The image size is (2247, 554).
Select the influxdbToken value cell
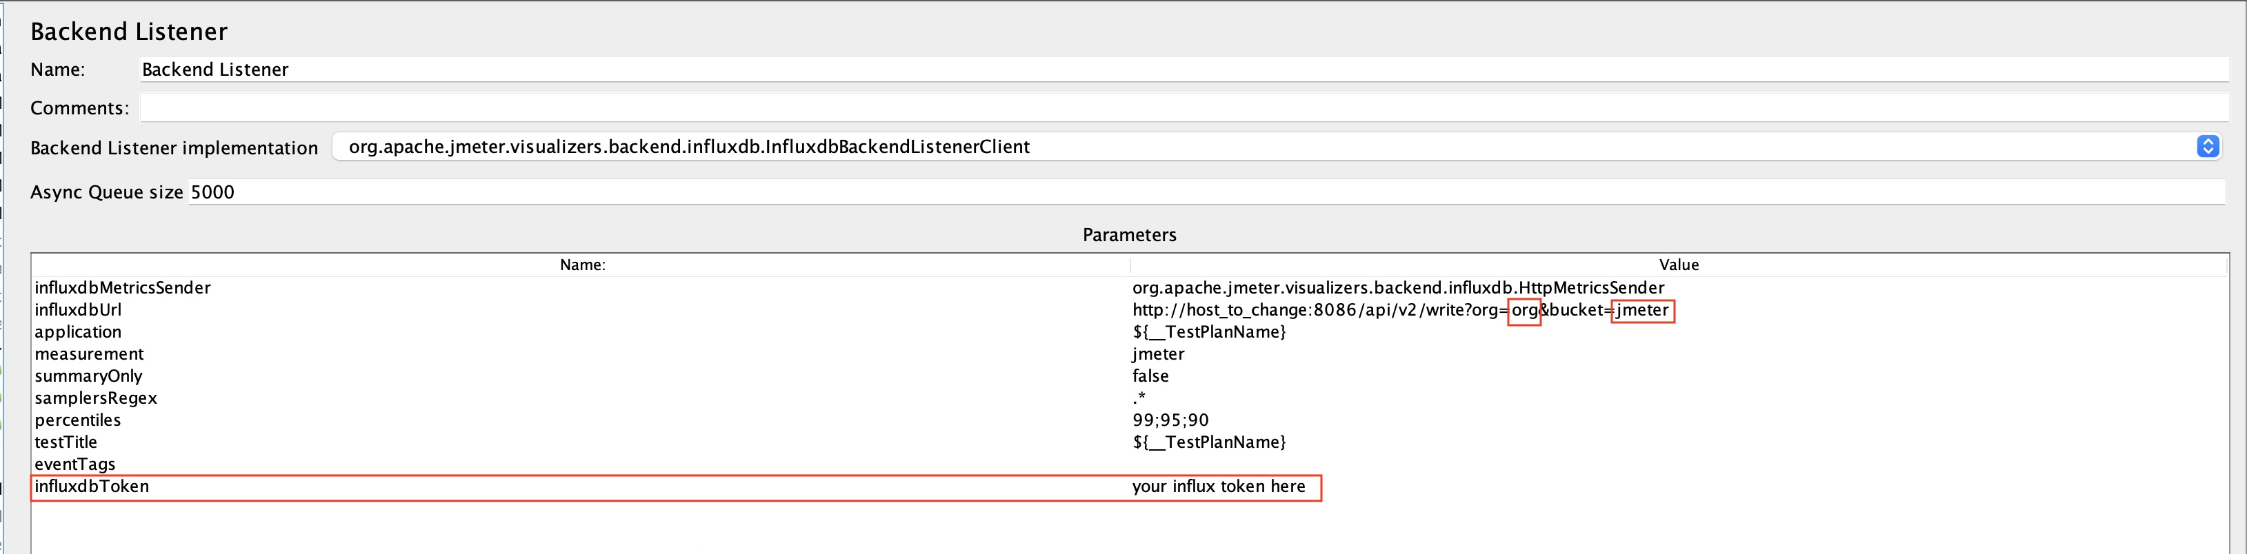tap(1219, 487)
